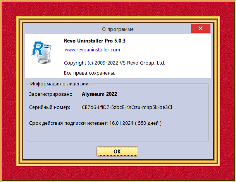Screen dimensions: 236x182
Task: Click the Серийный номер label
Action: (50, 107)
